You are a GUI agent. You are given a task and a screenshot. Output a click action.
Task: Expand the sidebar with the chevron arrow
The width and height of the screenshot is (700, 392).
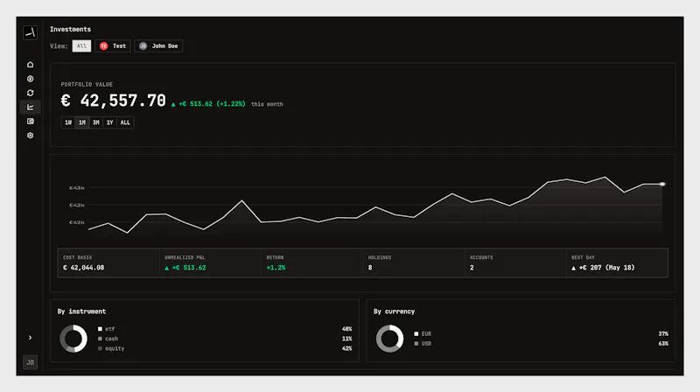(30, 338)
